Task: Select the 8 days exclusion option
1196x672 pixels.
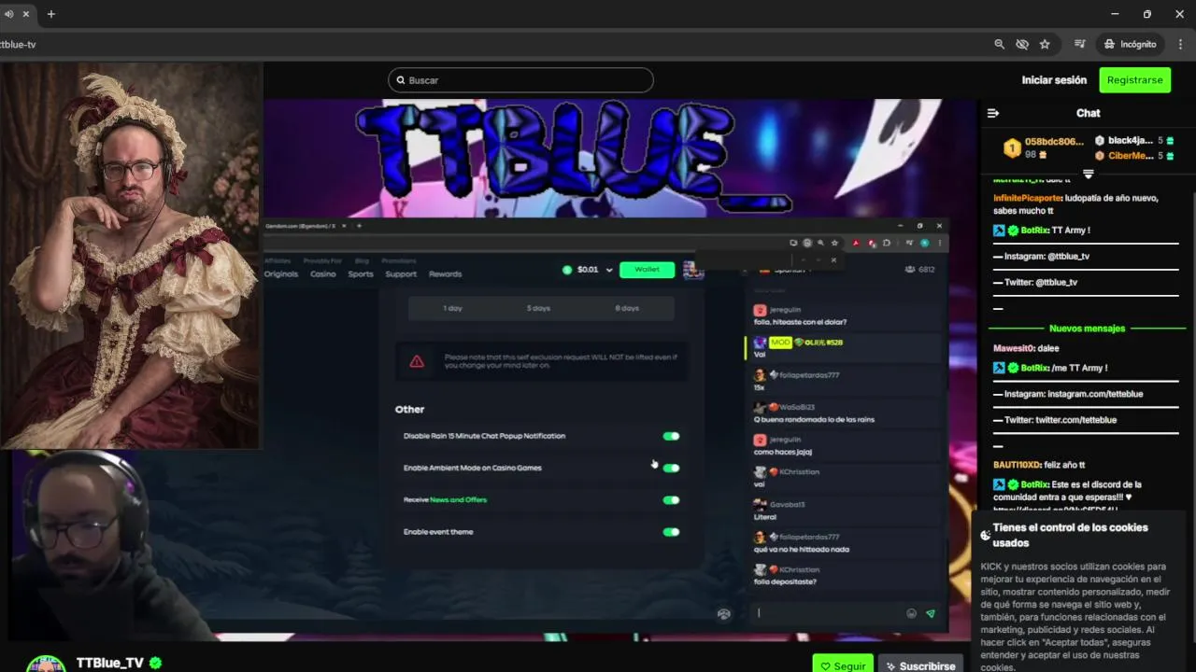Action: 627,308
